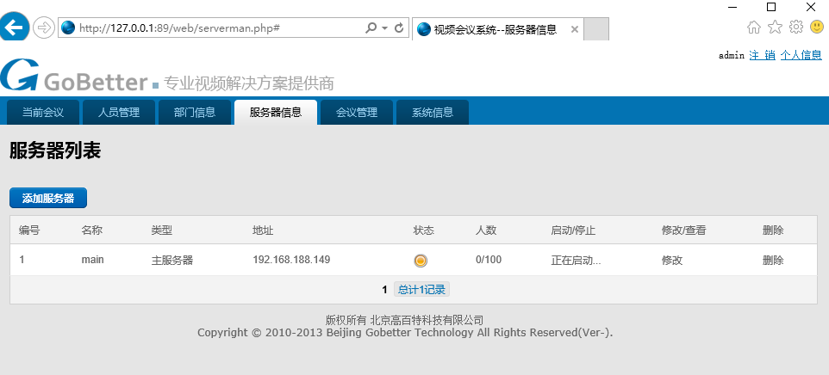Screen dimensions: 829x375
Task: Open Favorites star icon
Action: pyautogui.click(x=775, y=27)
